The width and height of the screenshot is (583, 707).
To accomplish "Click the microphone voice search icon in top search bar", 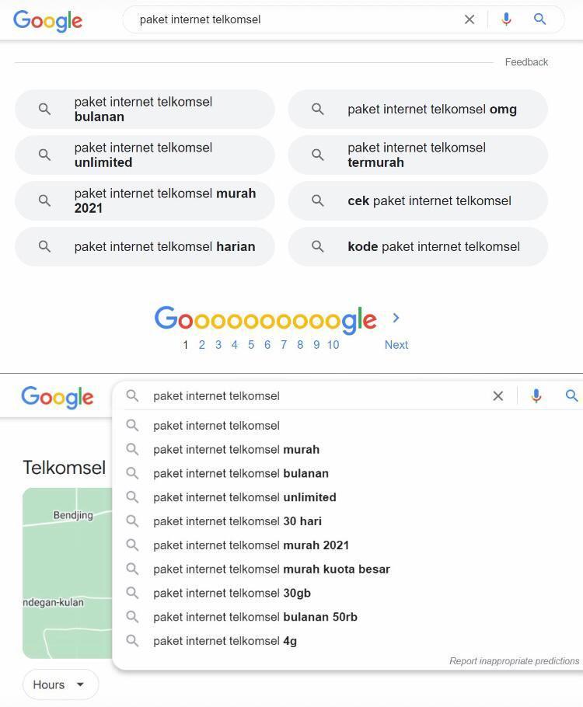I will tap(506, 19).
